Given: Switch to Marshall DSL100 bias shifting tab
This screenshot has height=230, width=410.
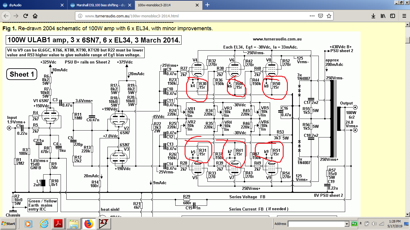Looking at the screenshot, I should pyautogui.click(x=101, y=5).
